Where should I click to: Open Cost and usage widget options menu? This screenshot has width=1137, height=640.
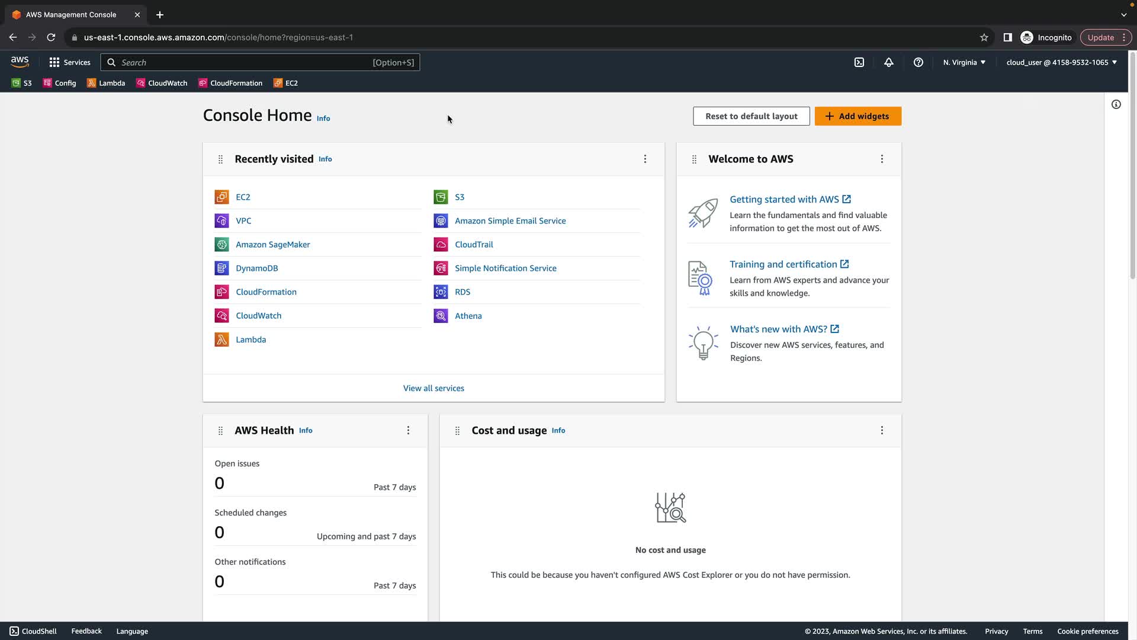[x=882, y=430]
